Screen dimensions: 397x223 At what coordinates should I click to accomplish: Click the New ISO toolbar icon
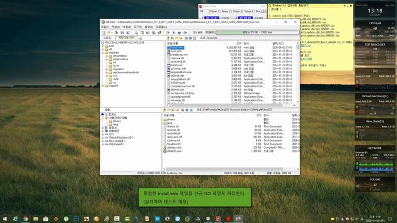coord(104,33)
